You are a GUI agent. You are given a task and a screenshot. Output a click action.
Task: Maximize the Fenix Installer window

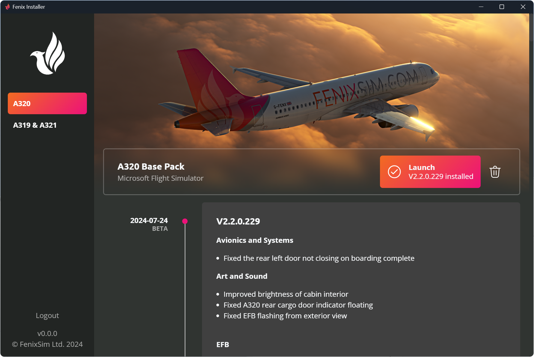(501, 6)
